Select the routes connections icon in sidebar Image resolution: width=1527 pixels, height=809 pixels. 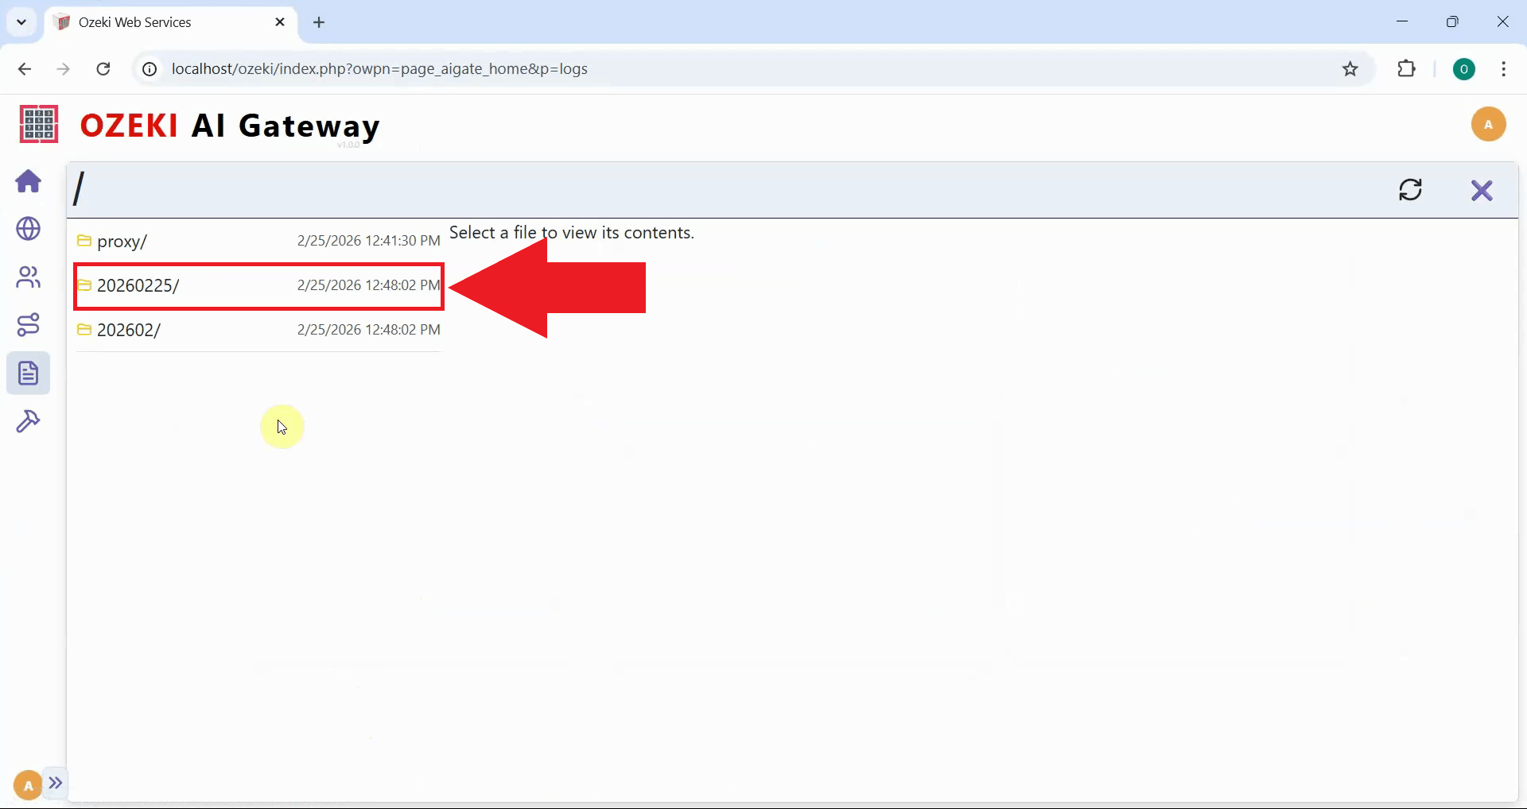[x=28, y=325]
